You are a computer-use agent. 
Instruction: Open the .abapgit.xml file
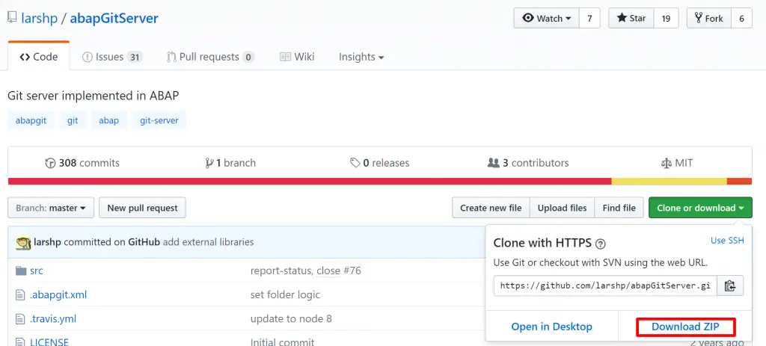(58, 294)
